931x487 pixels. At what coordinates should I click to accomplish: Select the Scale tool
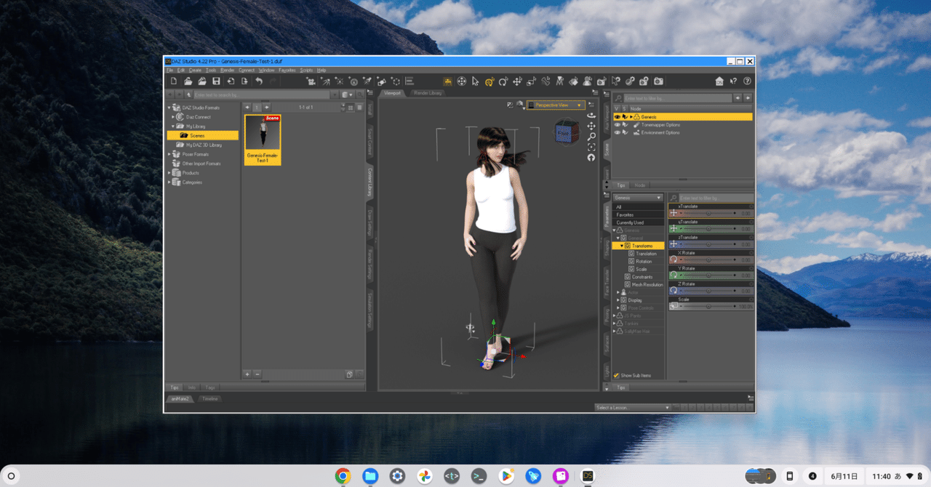point(530,81)
